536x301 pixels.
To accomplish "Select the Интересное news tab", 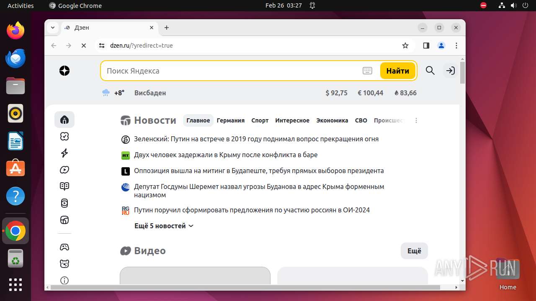I will (x=292, y=120).
